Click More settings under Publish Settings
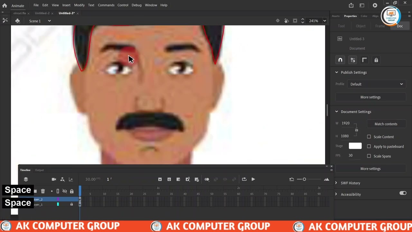 coord(370,97)
